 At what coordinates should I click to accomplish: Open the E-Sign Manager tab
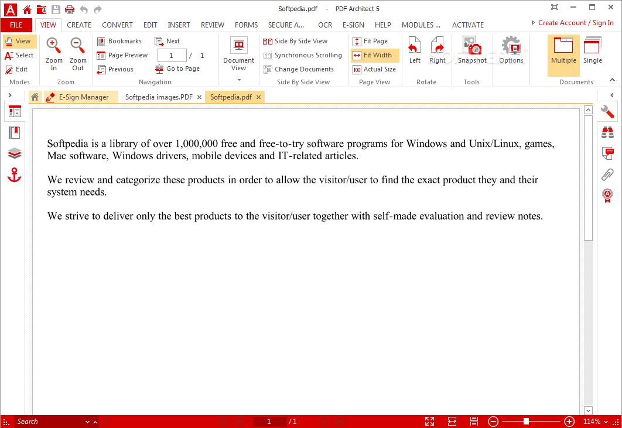[81, 97]
